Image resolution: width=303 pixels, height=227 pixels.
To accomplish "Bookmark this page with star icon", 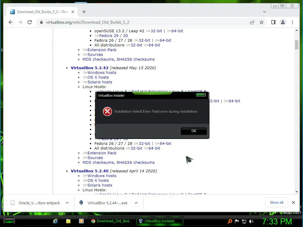I will coord(262,22).
